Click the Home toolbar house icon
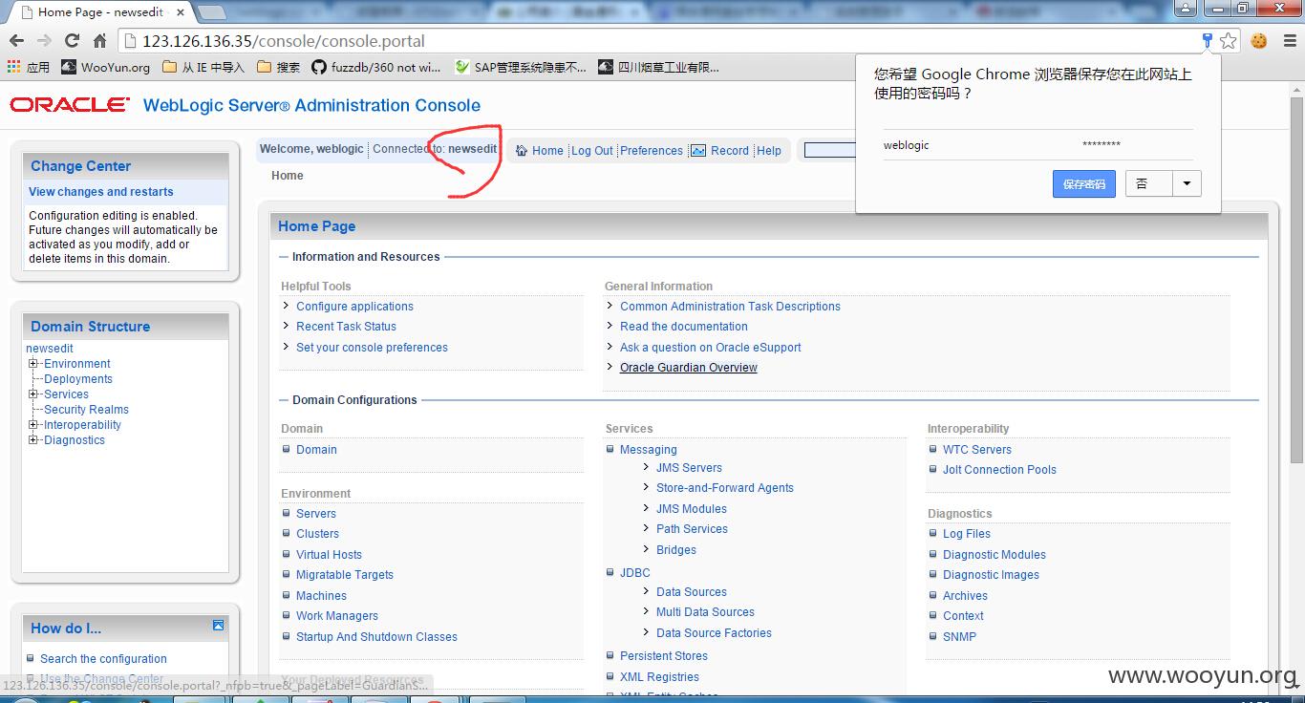This screenshot has width=1305, height=703. [x=522, y=150]
